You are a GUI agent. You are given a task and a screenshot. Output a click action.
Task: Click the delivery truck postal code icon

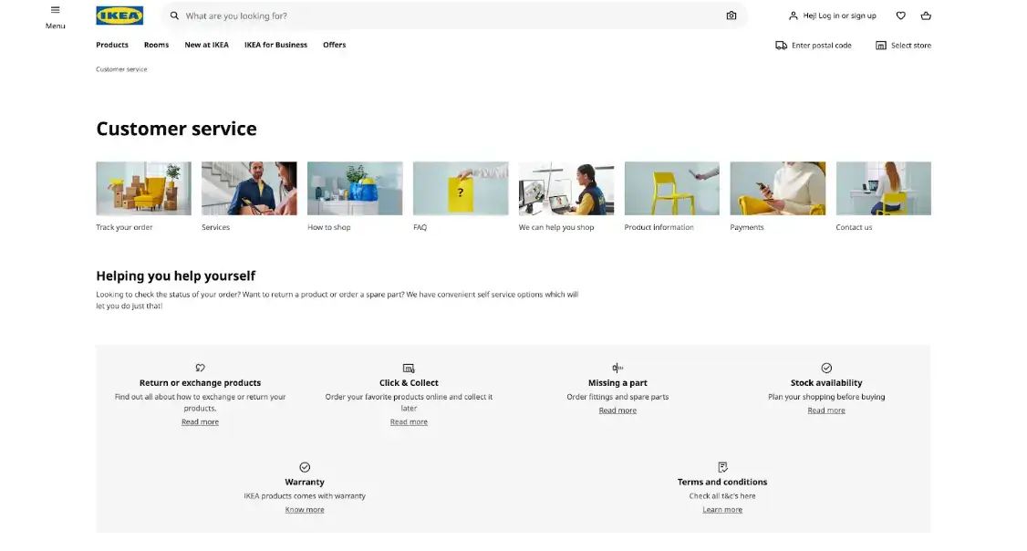(x=781, y=45)
